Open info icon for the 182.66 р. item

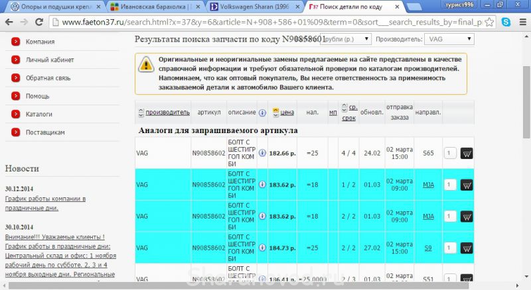coord(262,153)
